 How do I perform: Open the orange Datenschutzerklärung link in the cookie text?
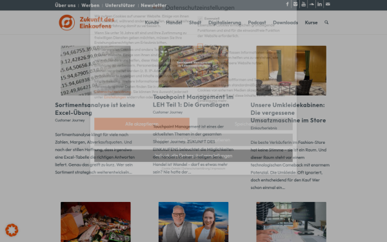(112, 92)
